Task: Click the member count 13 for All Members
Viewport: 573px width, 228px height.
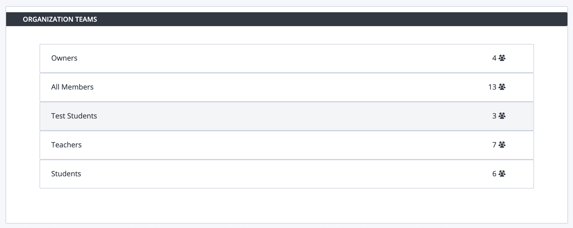Action: (492, 87)
